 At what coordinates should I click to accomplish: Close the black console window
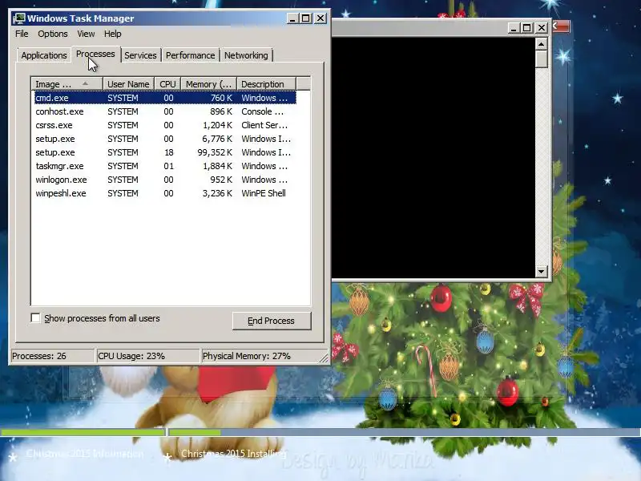[542, 28]
